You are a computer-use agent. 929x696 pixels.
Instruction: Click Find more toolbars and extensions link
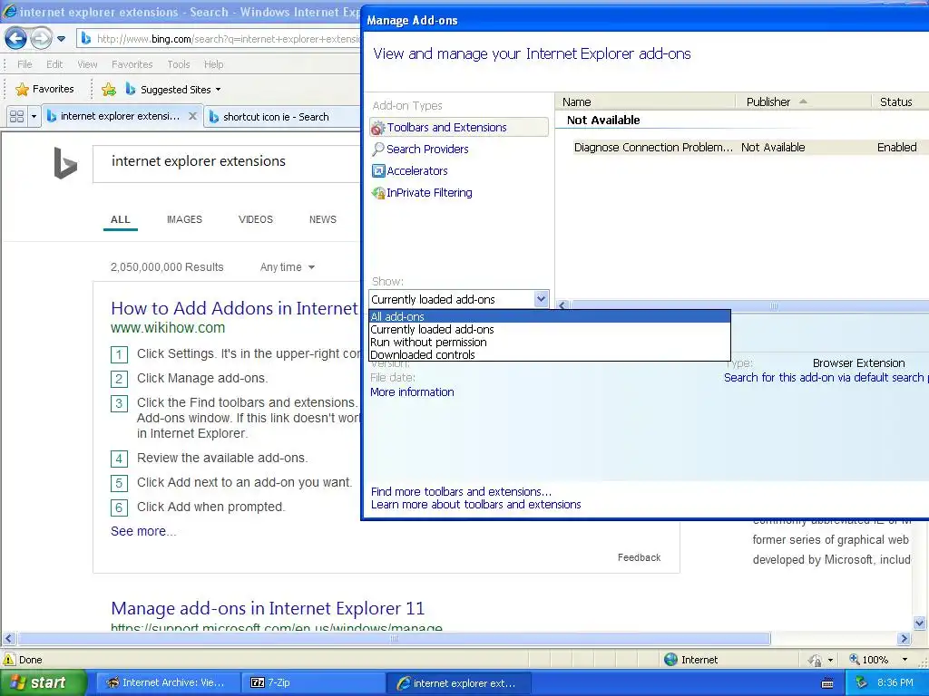[461, 492]
